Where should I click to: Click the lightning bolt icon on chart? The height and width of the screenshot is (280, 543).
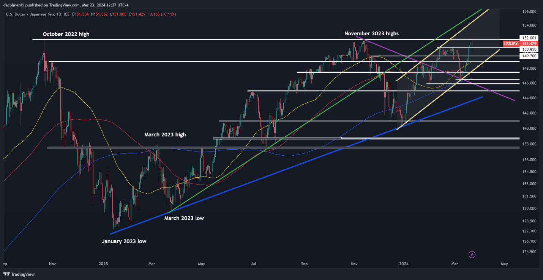tap(472, 254)
